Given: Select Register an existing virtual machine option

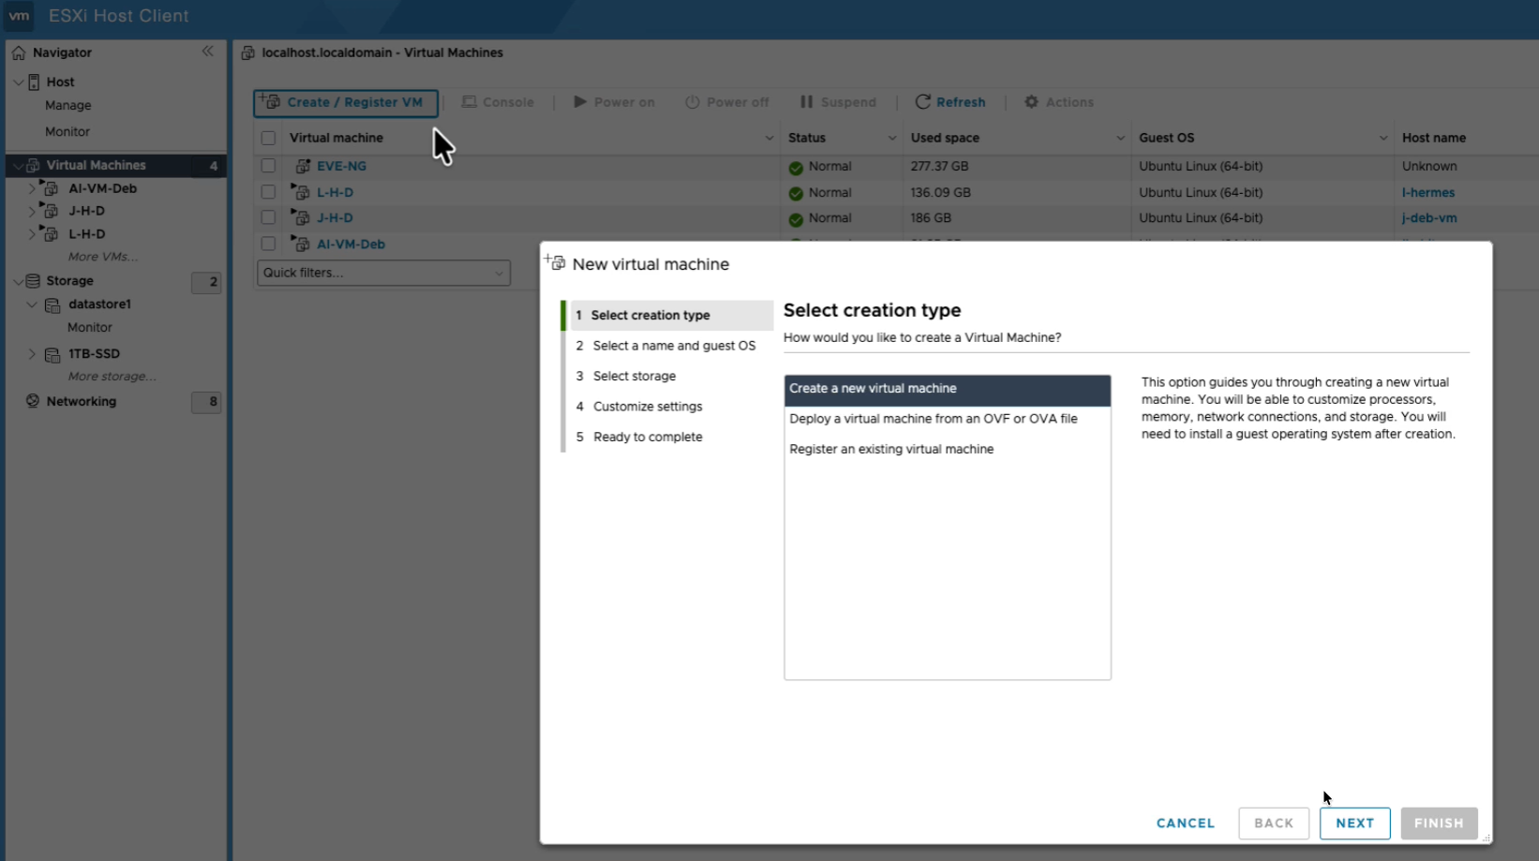Looking at the screenshot, I should tap(948, 450).
